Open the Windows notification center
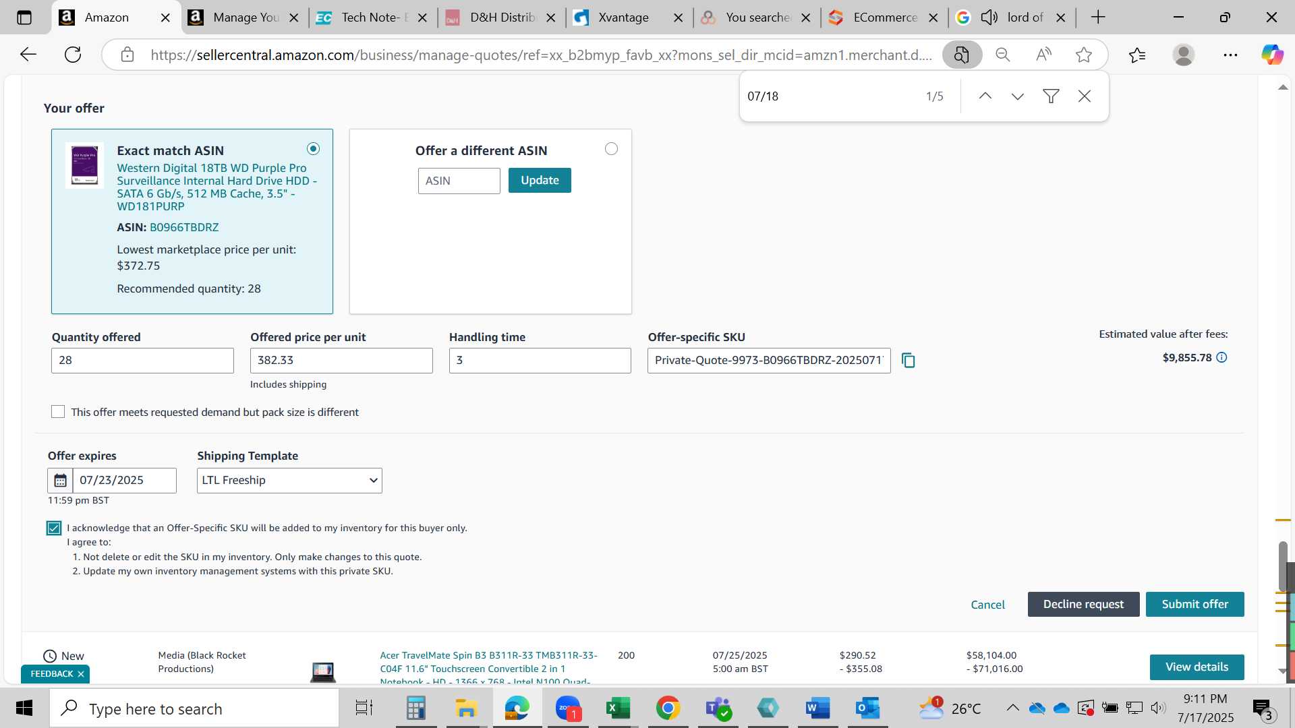The width and height of the screenshot is (1295, 728). (1263, 708)
